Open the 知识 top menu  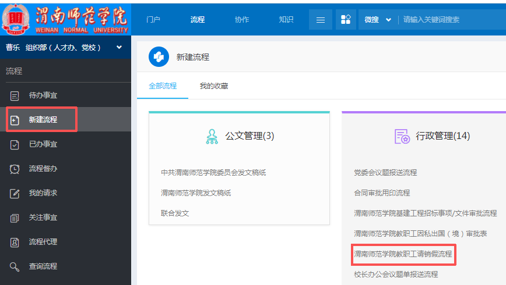(286, 19)
